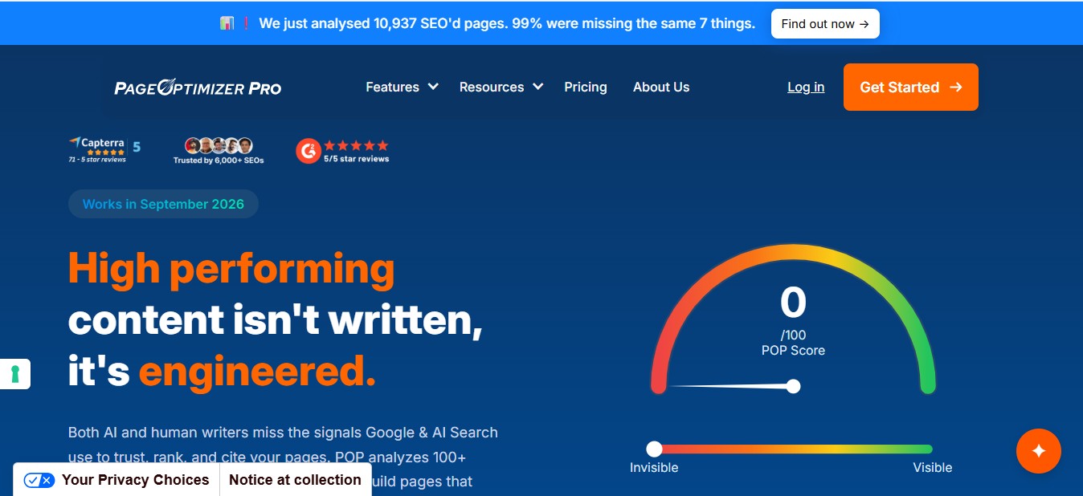Click the '71 - 5 star reviews' text
This screenshot has width=1083, height=496.
coord(97,160)
